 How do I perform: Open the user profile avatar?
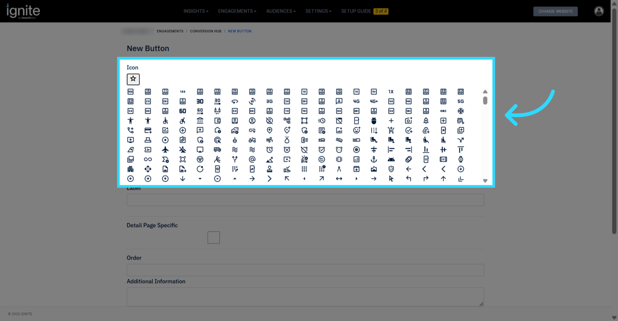coord(599,11)
